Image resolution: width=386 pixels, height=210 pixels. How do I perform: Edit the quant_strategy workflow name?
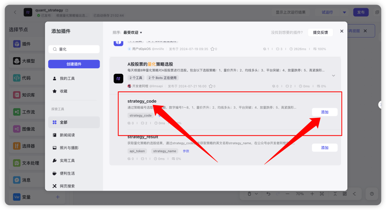(67, 10)
